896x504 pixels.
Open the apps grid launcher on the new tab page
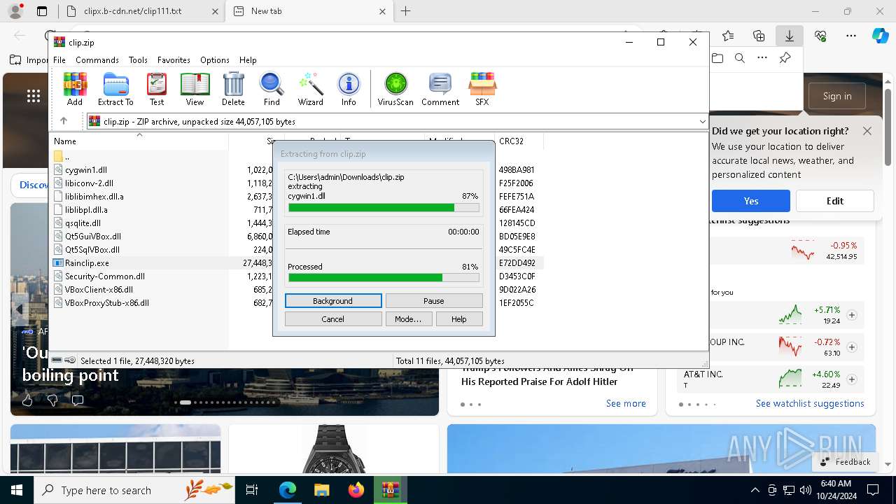pyautogui.click(x=33, y=96)
